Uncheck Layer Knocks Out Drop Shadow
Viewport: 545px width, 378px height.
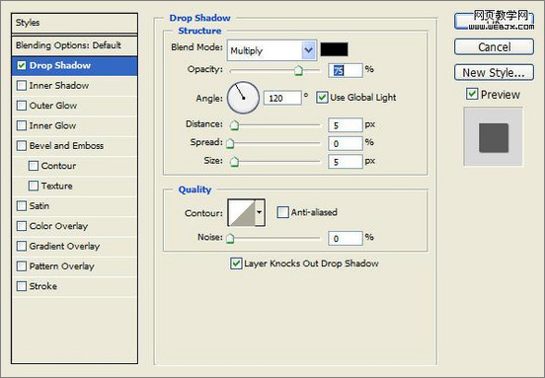click(x=236, y=264)
